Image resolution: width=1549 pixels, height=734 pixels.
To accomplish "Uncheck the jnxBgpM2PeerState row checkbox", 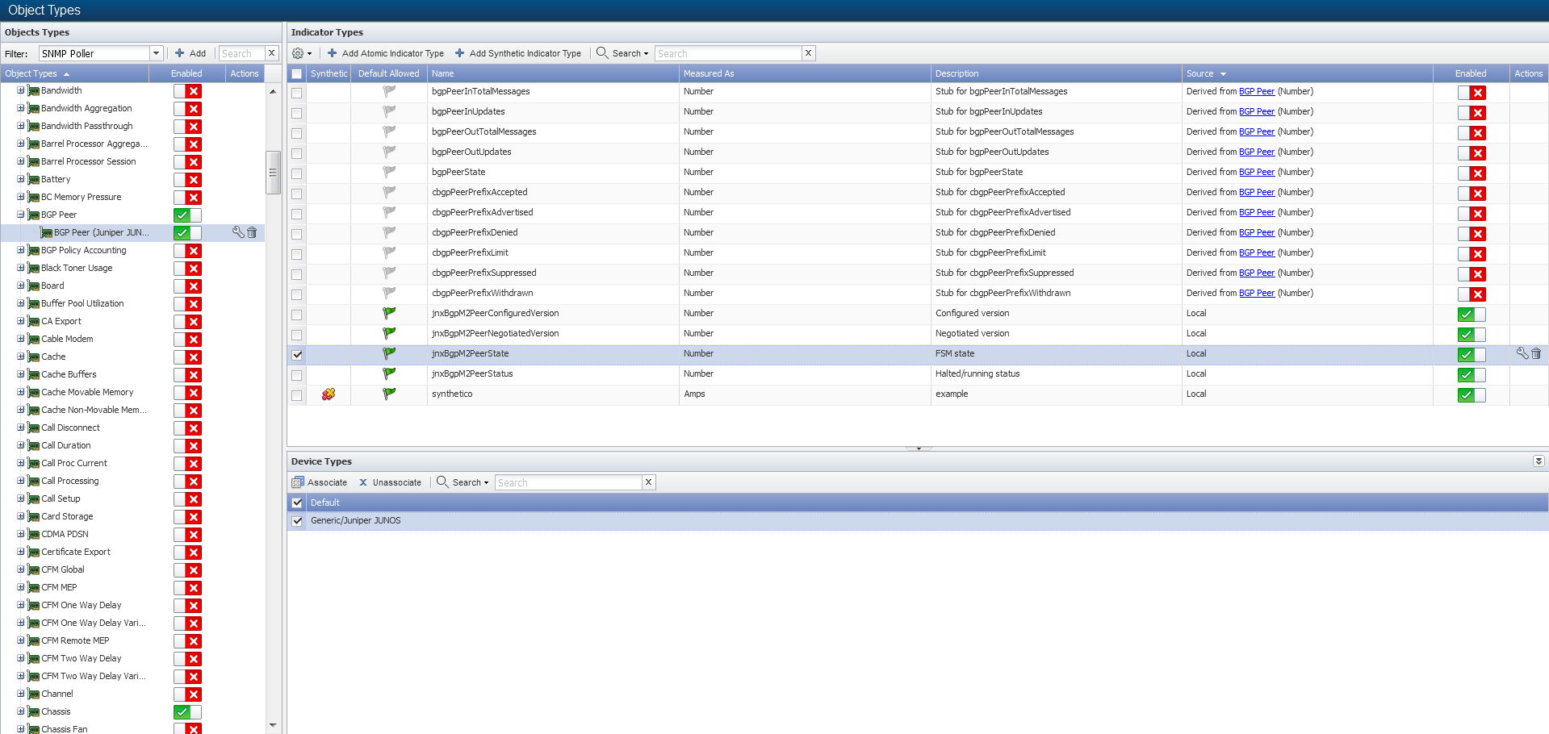I will click(297, 355).
